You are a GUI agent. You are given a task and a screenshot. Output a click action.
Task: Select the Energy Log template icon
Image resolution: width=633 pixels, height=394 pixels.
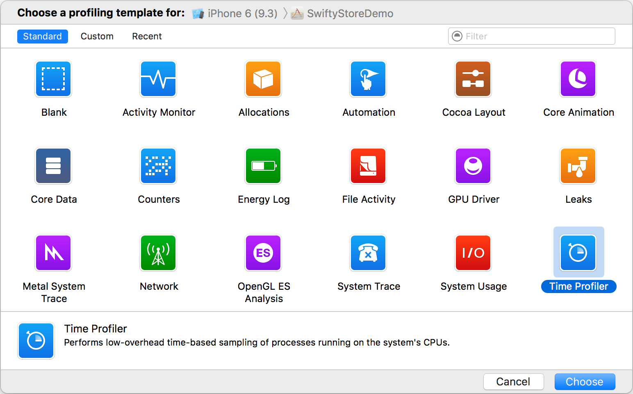(x=263, y=166)
